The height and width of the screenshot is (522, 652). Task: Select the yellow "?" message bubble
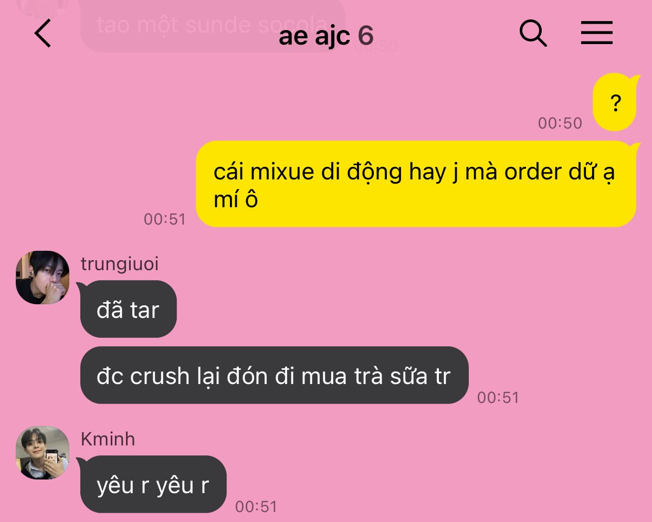pos(615,102)
